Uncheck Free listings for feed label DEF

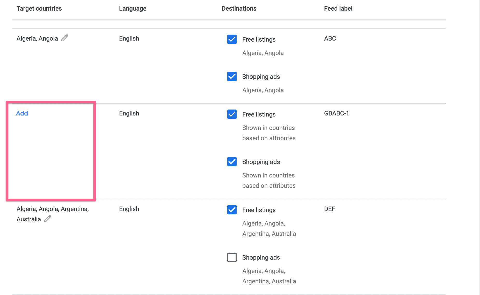[x=232, y=210]
